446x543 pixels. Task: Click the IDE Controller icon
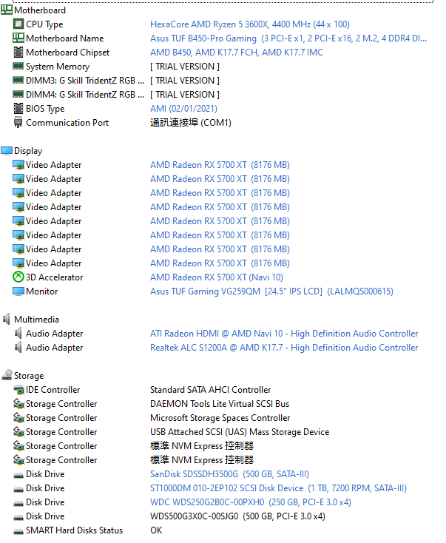coord(18,390)
